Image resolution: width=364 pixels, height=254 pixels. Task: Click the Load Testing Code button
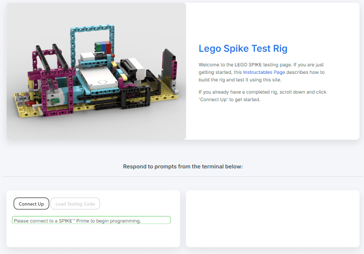click(x=75, y=204)
